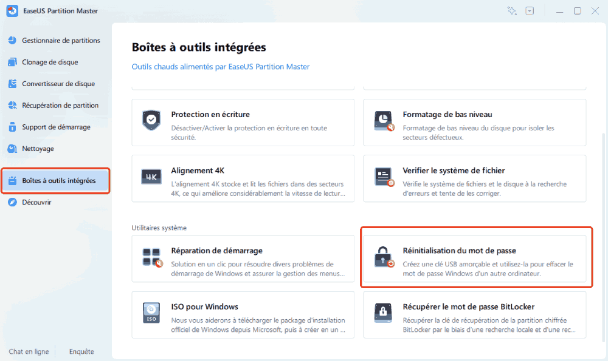Open the Réinitialisation du mot de passe card

(475, 259)
